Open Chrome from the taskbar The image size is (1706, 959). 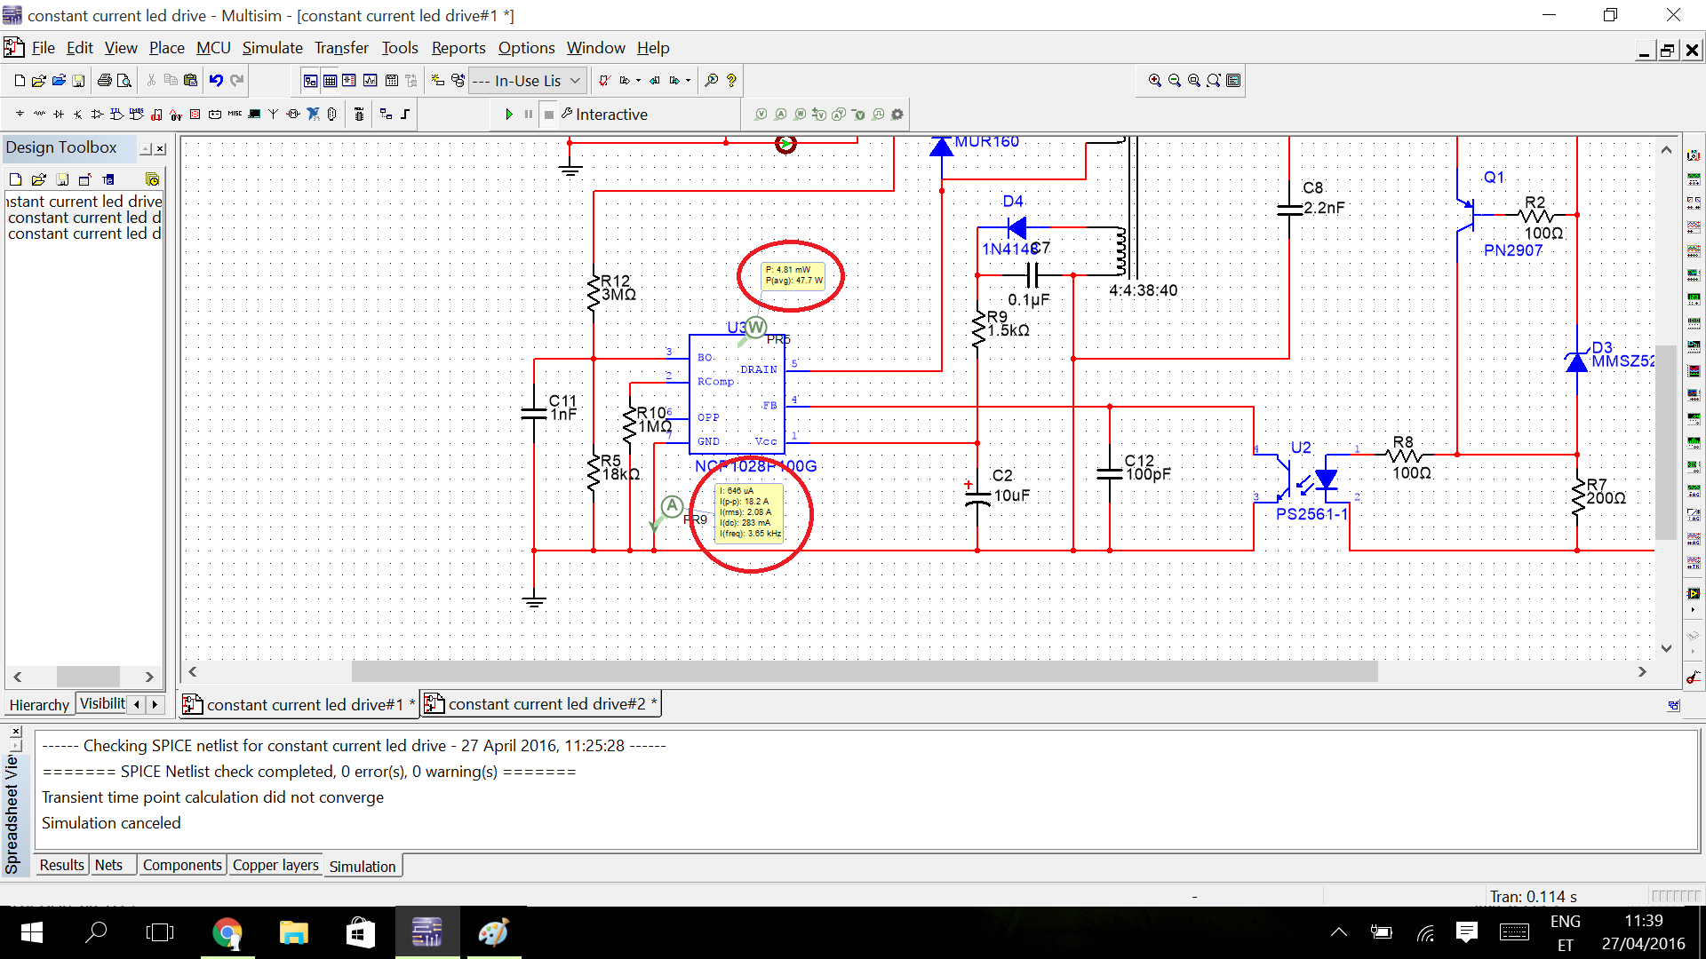pyautogui.click(x=227, y=932)
